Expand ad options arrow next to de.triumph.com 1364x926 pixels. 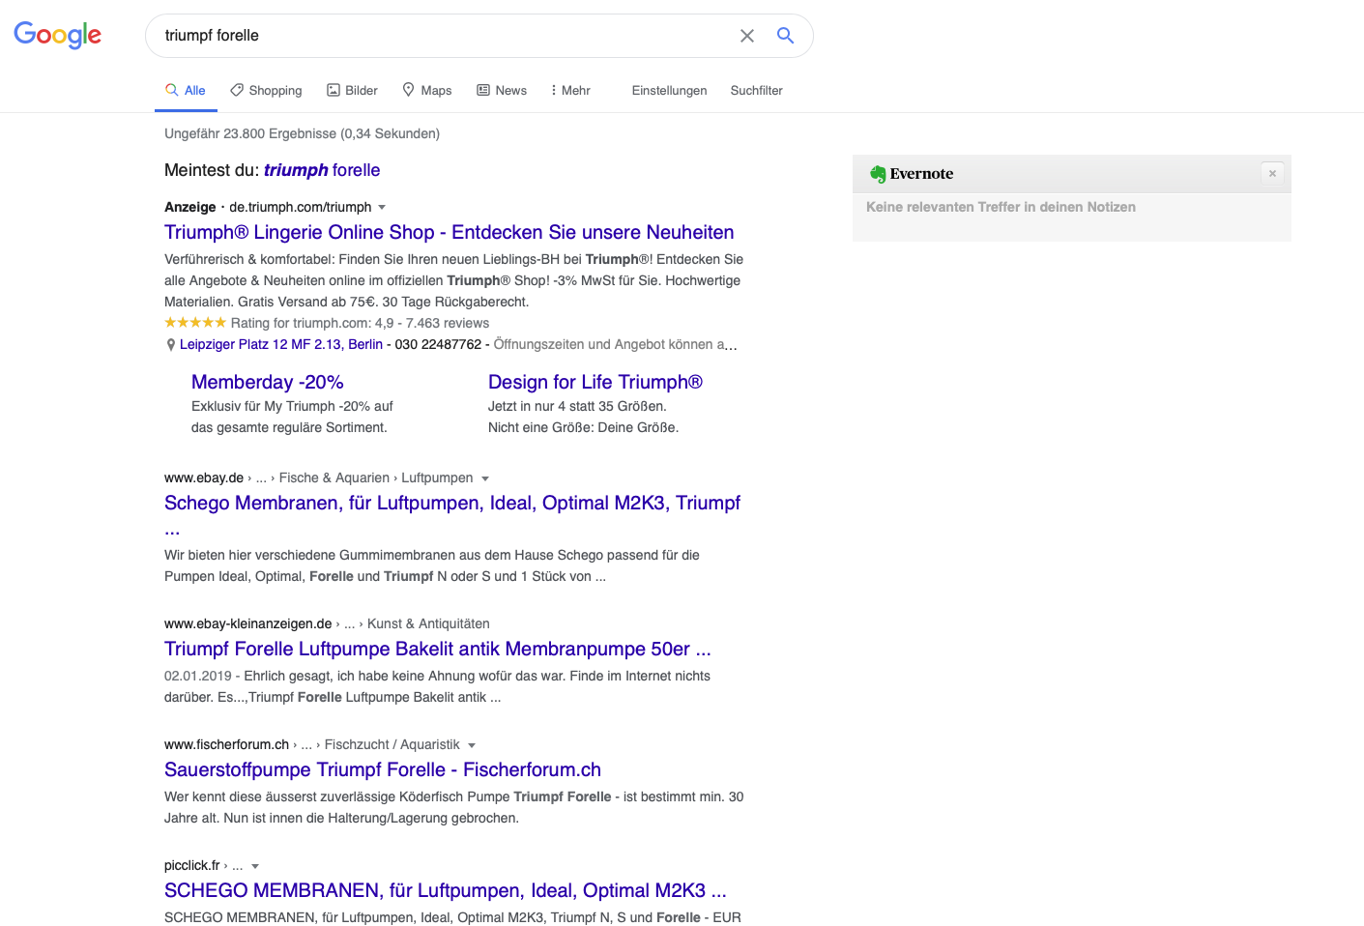[382, 208]
